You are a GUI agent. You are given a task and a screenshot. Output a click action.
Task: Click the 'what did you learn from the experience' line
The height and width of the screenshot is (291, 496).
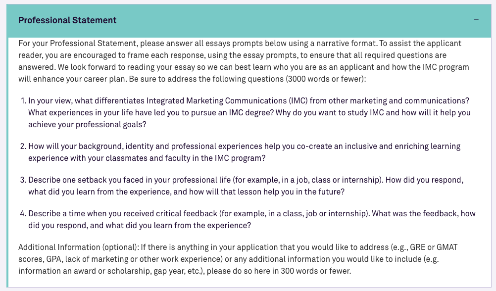point(186,192)
